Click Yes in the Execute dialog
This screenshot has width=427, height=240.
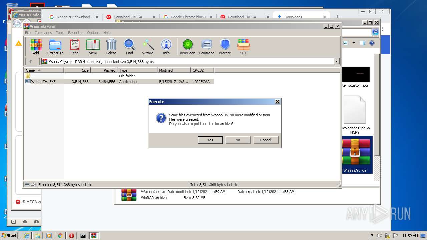coord(210,140)
